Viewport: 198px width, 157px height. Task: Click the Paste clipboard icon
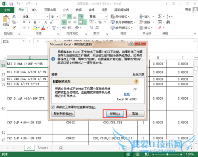(6, 19)
